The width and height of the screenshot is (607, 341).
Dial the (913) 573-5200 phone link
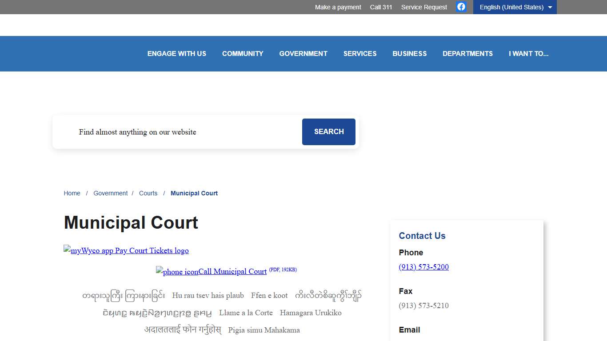coord(423,267)
